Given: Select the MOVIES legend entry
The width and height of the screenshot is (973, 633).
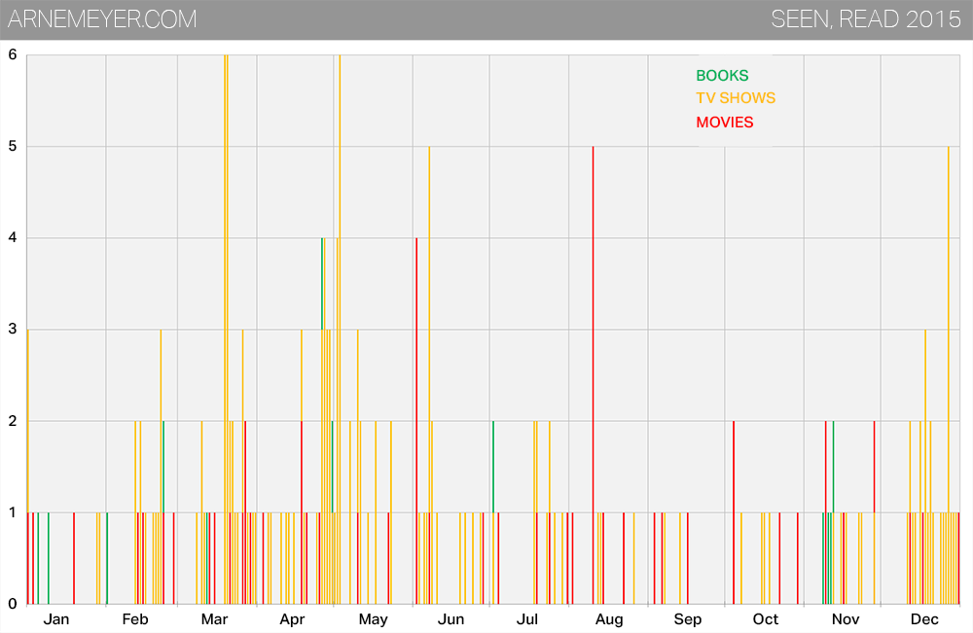Looking at the screenshot, I should tap(724, 123).
